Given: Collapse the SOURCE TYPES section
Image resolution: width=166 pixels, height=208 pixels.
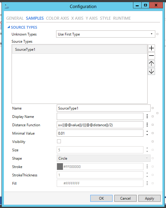Looking at the screenshot, I should [9, 27].
